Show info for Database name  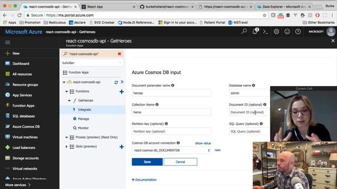pyautogui.click(x=254, y=85)
